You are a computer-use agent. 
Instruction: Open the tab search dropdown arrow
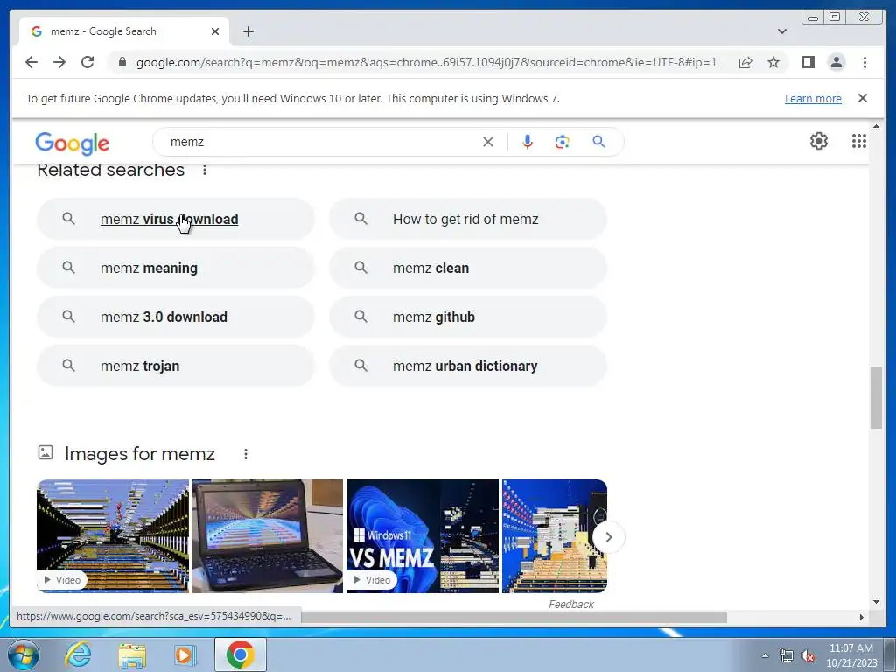781,31
